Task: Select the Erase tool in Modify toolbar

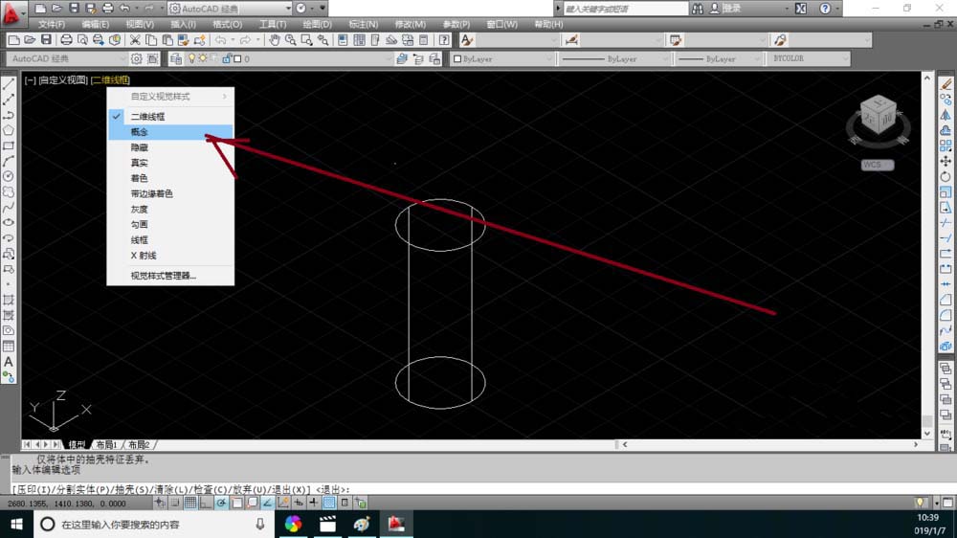Action: tap(946, 83)
